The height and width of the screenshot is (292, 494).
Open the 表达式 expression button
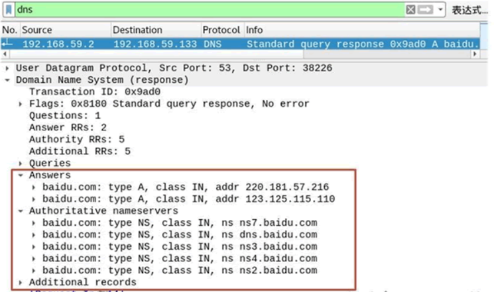point(469,10)
